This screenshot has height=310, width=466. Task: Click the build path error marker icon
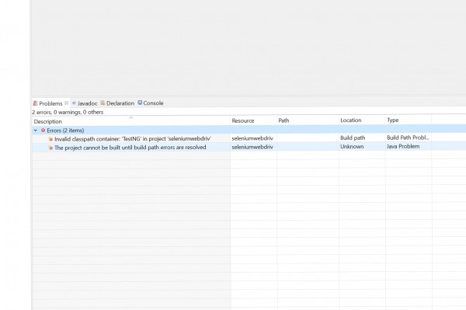click(x=50, y=148)
